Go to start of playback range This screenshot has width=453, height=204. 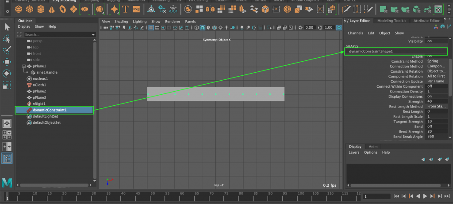pos(396,196)
